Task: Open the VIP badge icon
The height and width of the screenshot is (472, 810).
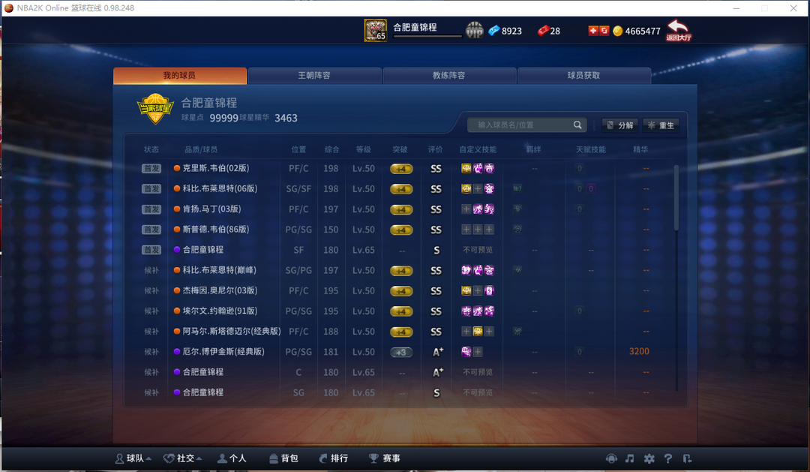Action: (x=474, y=31)
